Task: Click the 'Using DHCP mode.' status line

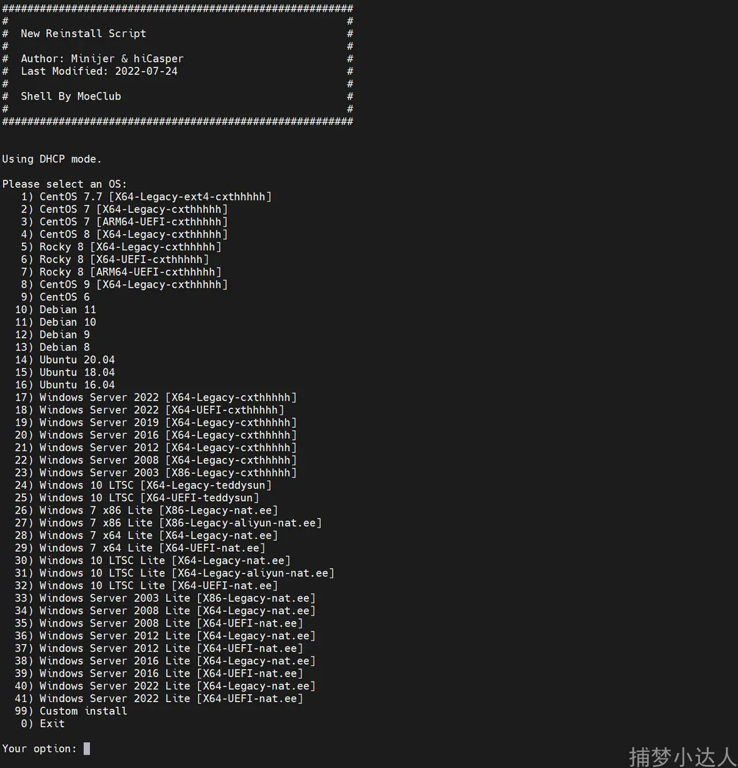Action: coord(52,159)
